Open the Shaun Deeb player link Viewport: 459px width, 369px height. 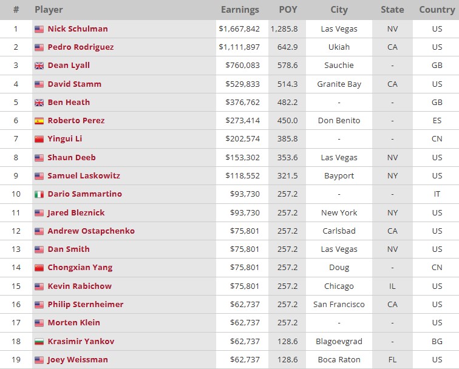tap(72, 157)
